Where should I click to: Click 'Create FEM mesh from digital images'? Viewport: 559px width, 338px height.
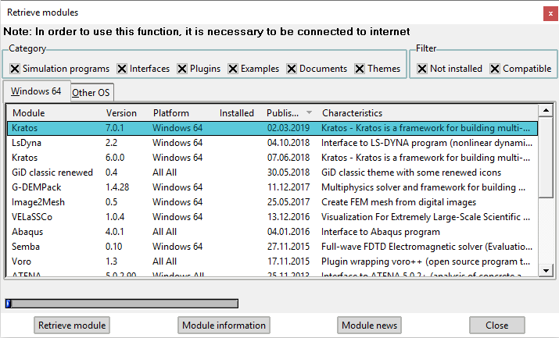pos(399,202)
